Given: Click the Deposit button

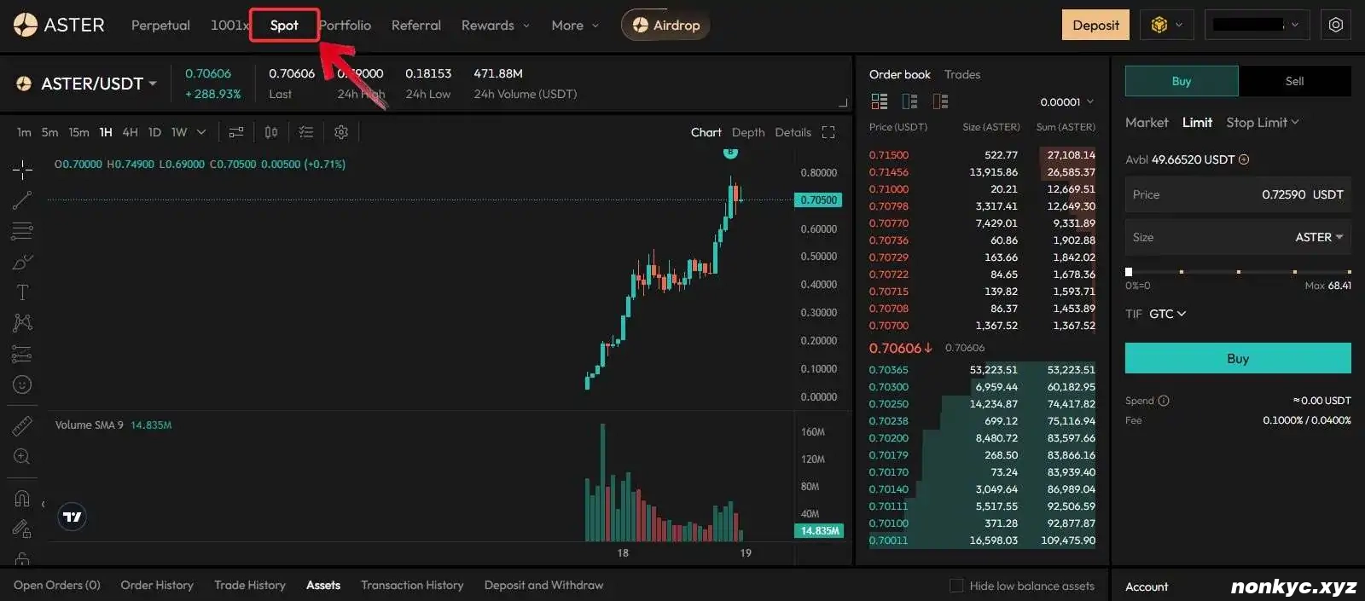Looking at the screenshot, I should coord(1095,26).
